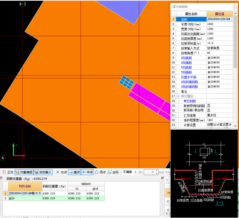Close the right bottom panel corner icon
239x218 pixels.
click(x=163, y=178)
